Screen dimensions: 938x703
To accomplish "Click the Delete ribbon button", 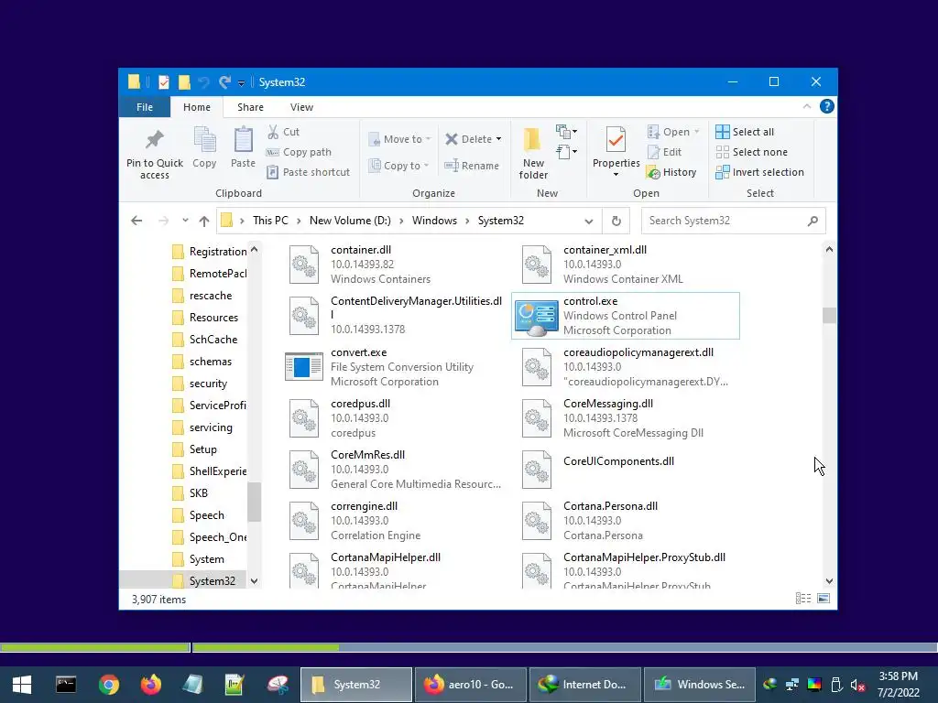I will click(468, 139).
